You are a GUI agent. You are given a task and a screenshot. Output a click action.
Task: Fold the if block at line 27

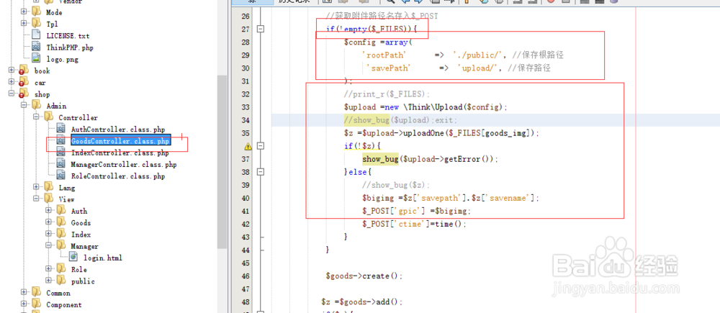point(261,29)
